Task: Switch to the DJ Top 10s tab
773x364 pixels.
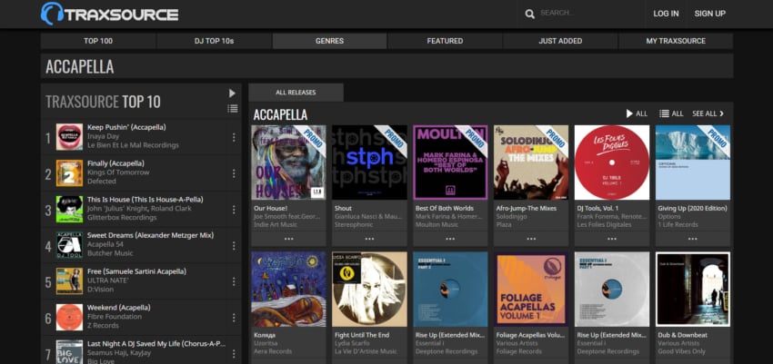Action: pyautogui.click(x=214, y=41)
